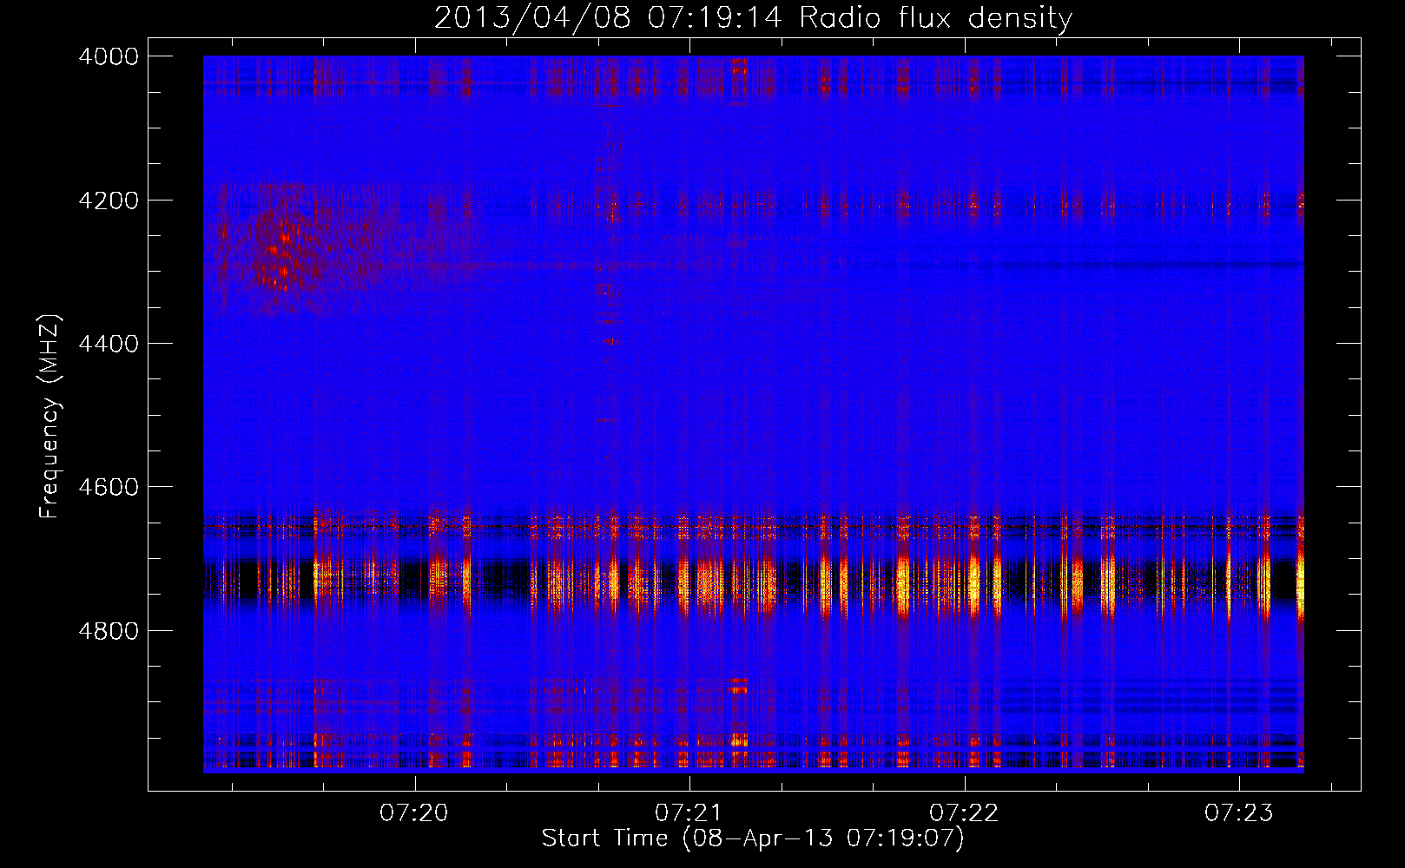Image resolution: width=1405 pixels, height=868 pixels.
Task: Click the 07:22 time tick label
Action: pyautogui.click(x=964, y=812)
